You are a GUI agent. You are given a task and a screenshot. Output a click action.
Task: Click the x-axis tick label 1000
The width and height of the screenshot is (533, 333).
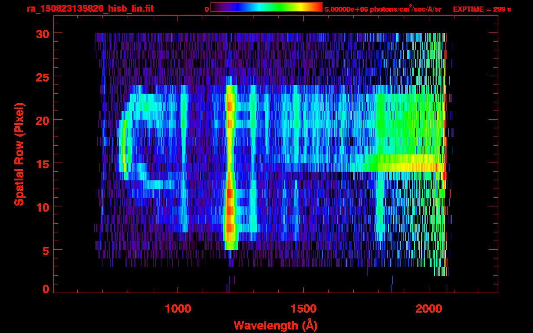tap(178, 309)
